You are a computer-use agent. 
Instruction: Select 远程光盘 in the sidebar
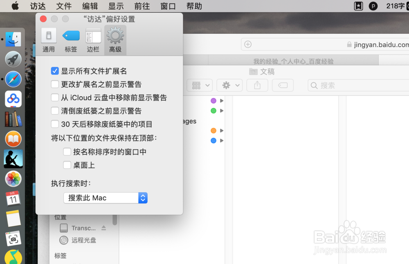(x=83, y=240)
